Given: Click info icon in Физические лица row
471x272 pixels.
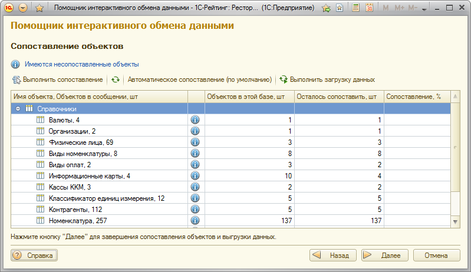Looking at the screenshot, I should (195, 142).
